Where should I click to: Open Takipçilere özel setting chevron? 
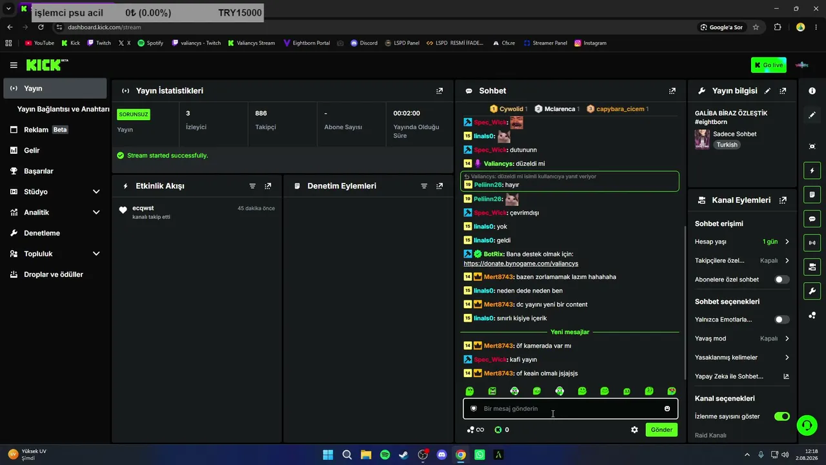click(787, 261)
